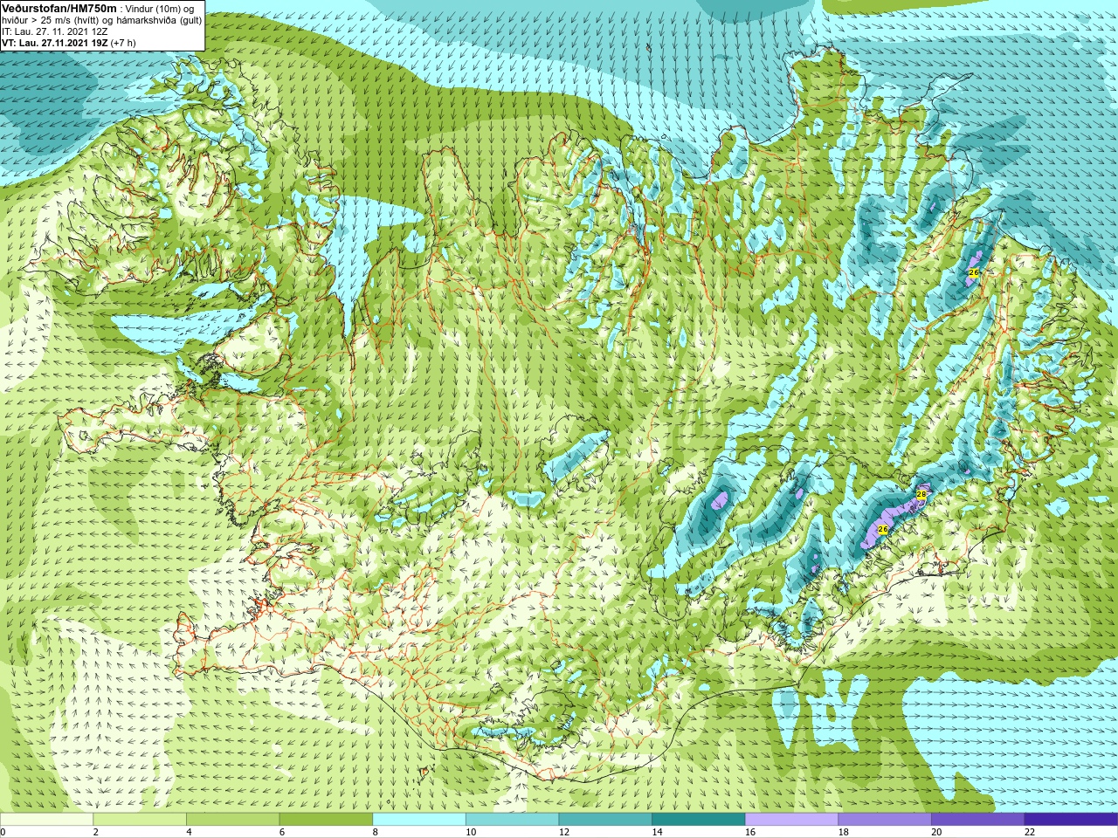
Task: Click the legend tick label "14"
Action: tap(658, 832)
